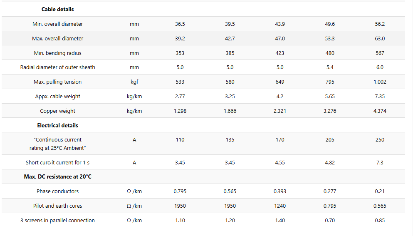Click the Max. DC resistance at 20°C header
The image size is (413, 236).
point(57,176)
